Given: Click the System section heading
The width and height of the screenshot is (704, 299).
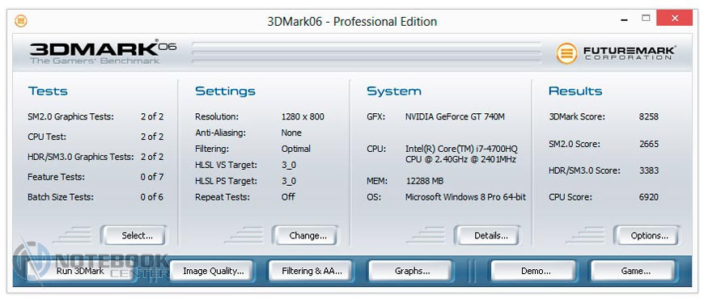Looking at the screenshot, I should coord(394,91).
